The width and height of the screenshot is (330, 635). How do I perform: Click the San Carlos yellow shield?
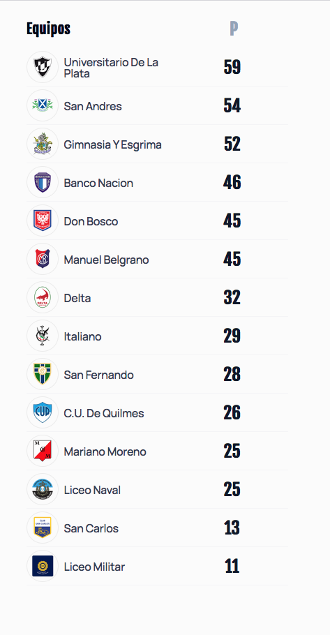[x=43, y=528]
